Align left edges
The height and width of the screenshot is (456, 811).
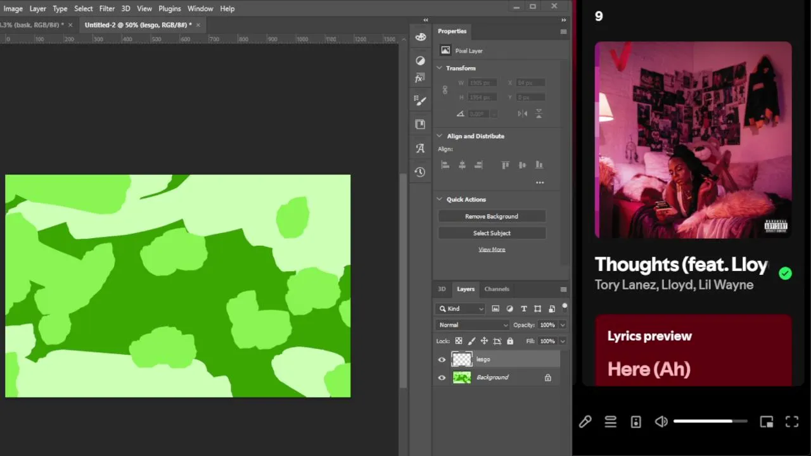click(445, 165)
